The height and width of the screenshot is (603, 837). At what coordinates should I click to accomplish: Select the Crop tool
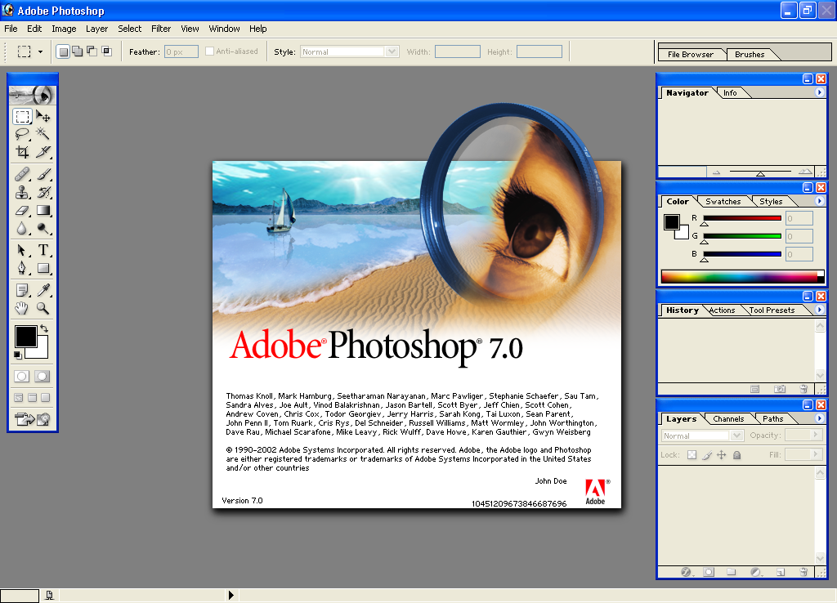point(22,152)
